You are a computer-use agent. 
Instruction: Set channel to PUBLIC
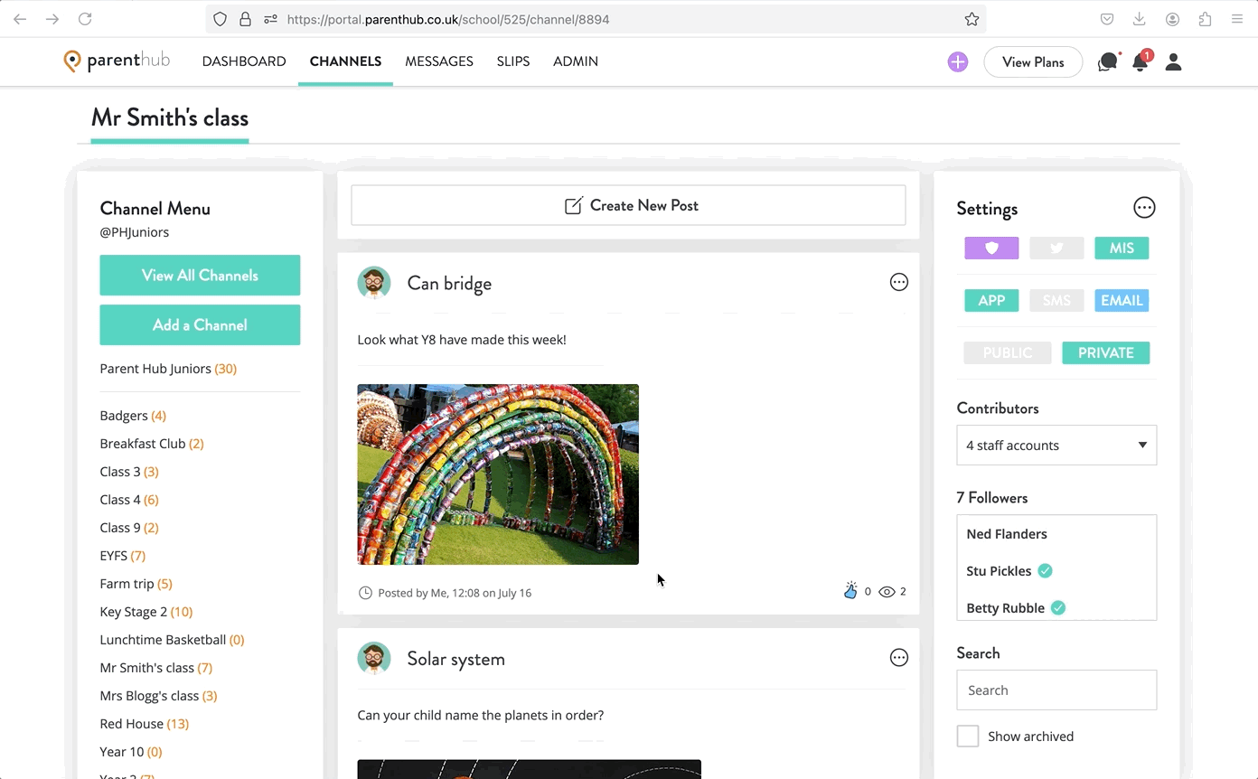coord(1008,352)
